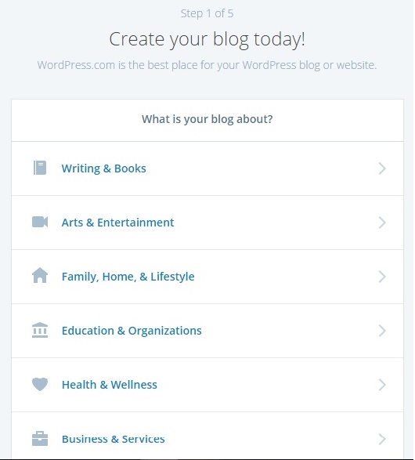
Task: Select the Writing & Books category label
Action: (x=103, y=168)
